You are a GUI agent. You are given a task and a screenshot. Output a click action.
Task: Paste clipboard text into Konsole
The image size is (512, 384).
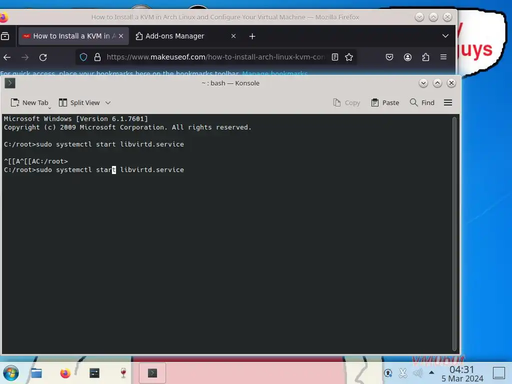(x=385, y=102)
